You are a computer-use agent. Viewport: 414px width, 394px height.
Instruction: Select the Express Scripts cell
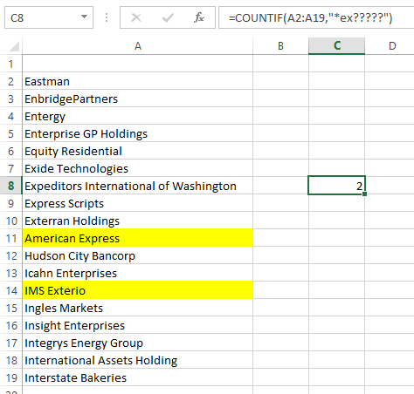[x=138, y=203]
